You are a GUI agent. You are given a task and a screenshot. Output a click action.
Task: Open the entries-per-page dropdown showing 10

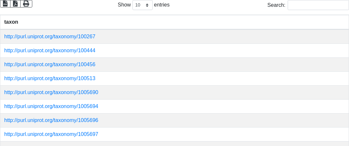click(142, 5)
